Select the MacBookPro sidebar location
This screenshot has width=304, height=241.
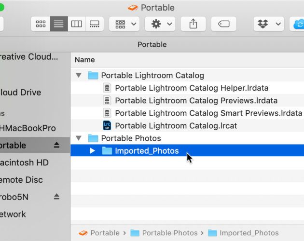pos(28,128)
